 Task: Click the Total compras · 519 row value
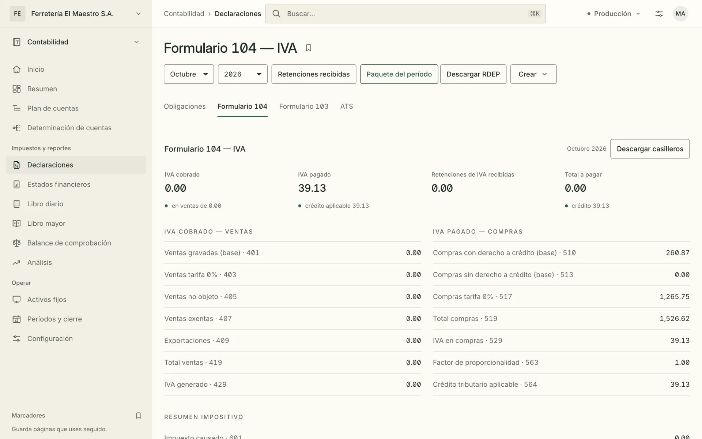click(x=674, y=319)
